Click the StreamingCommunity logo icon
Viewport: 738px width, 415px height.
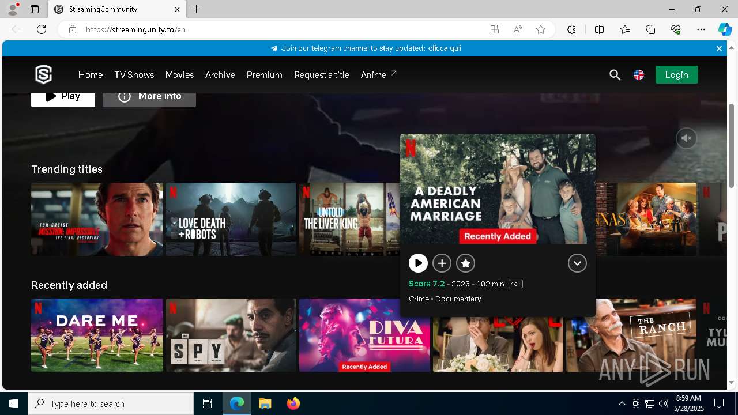[x=43, y=75]
